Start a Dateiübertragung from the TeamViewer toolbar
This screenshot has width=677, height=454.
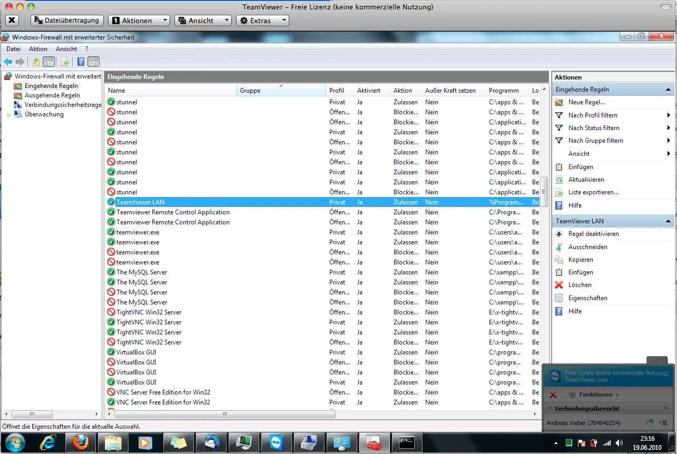point(67,21)
